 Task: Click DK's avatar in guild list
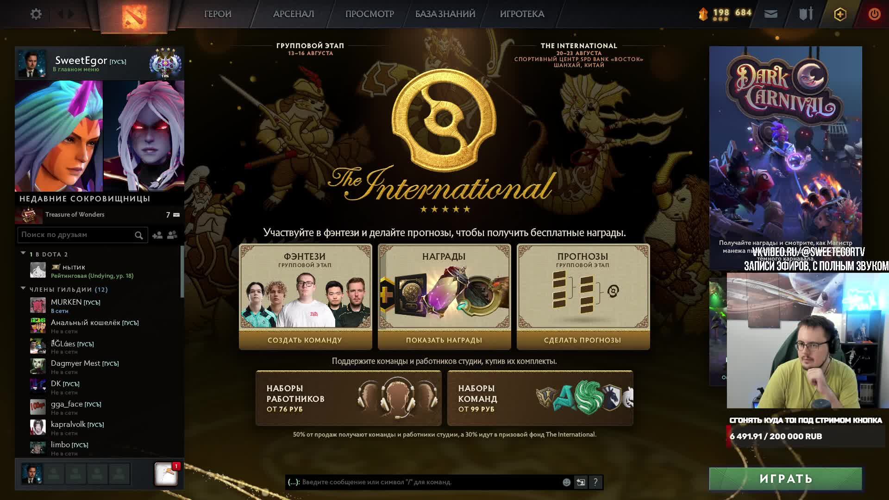(38, 387)
